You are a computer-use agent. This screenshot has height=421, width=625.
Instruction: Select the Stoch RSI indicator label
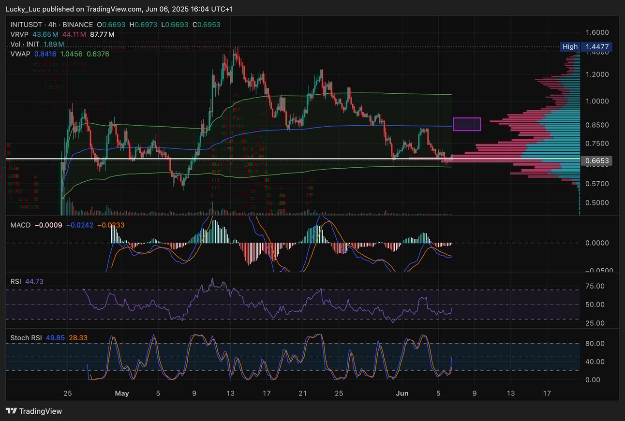click(x=26, y=338)
